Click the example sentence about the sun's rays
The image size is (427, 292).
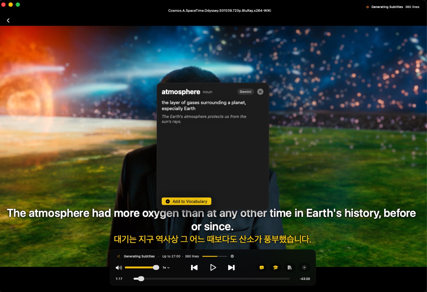point(204,119)
